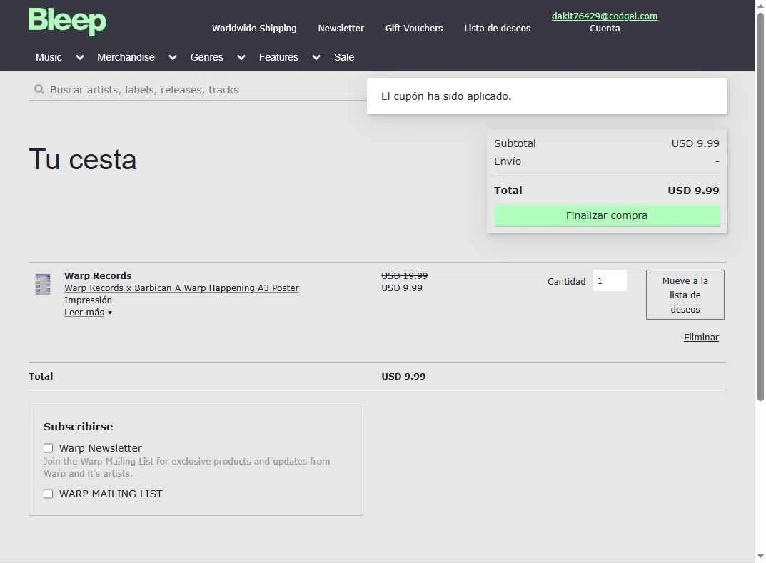The height and width of the screenshot is (563, 766).
Task: Remove item with Eliminar link
Action: click(x=701, y=338)
